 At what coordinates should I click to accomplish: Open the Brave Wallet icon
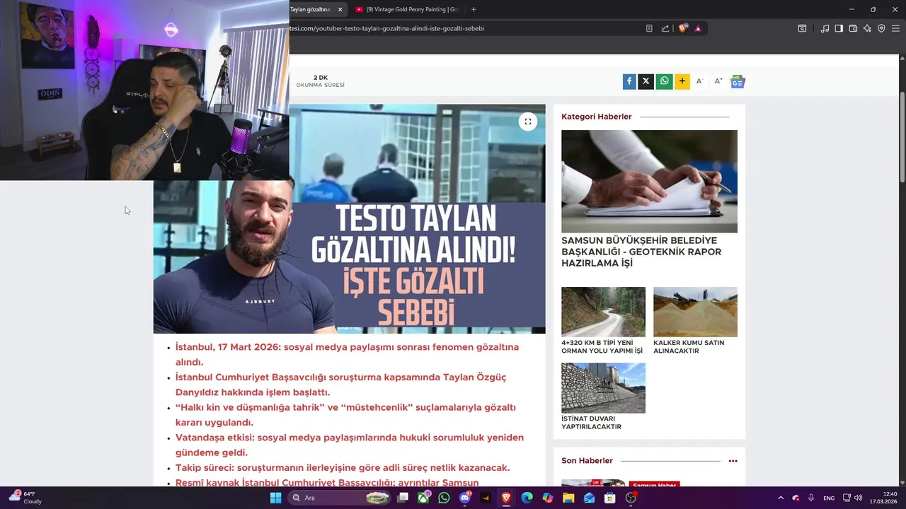(853, 28)
